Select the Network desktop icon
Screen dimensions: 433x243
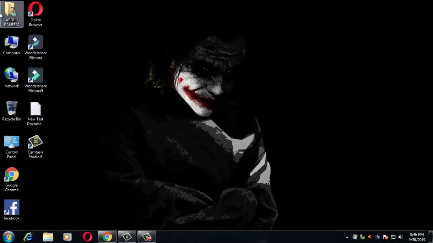click(x=12, y=78)
